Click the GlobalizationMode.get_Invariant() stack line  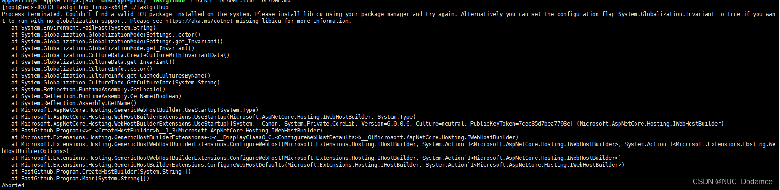tap(103, 48)
